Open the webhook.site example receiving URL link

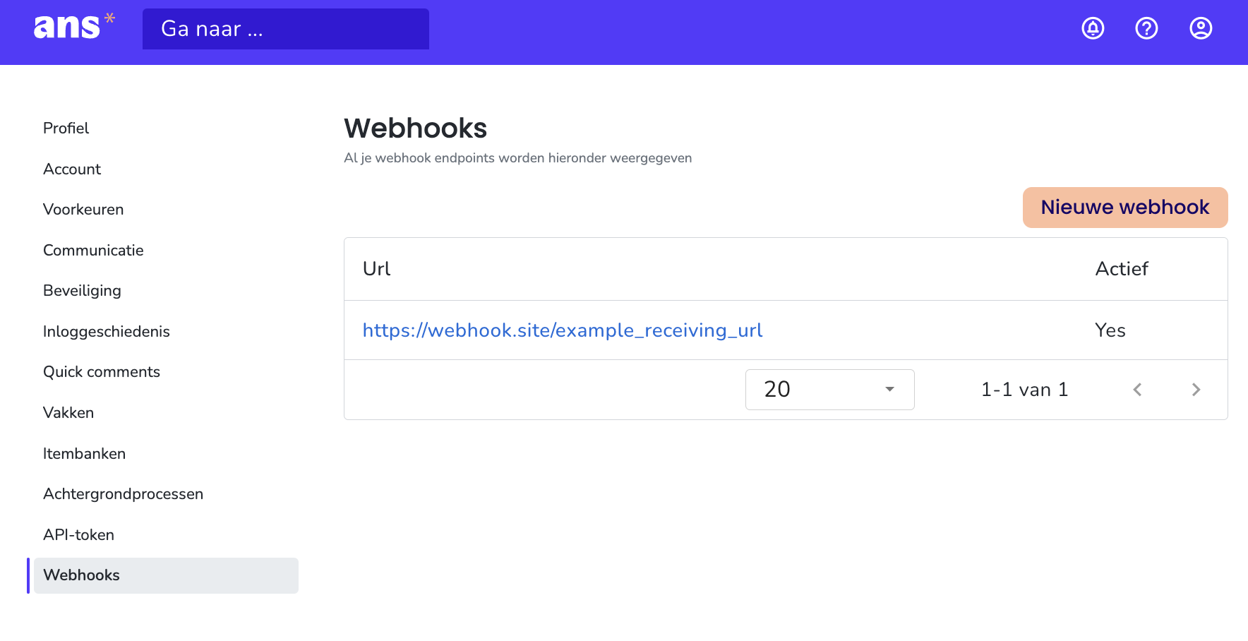click(x=563, y=330)
